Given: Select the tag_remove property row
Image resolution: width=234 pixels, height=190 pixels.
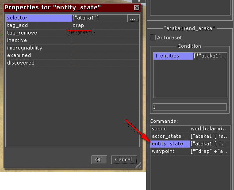Looking at the screenshot, I should pyautogui.click(x=73, y=33).
